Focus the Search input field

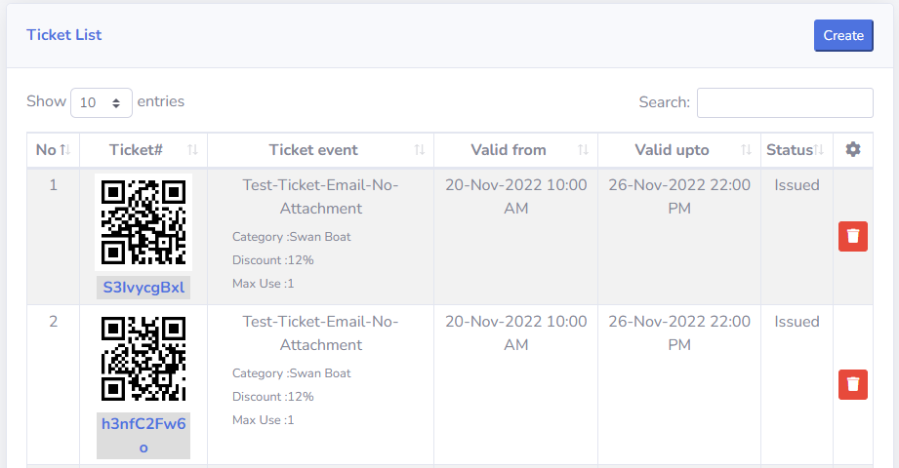click(x=785, y=102)
